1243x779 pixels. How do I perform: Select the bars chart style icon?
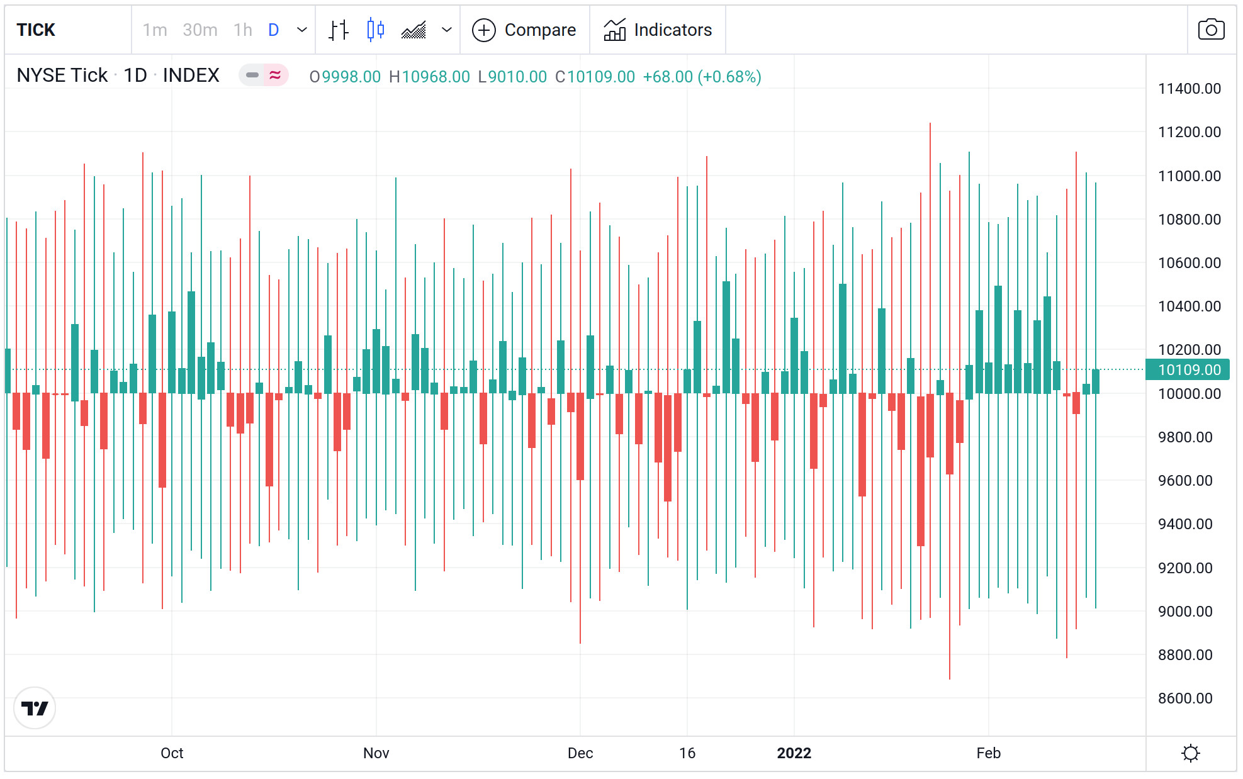tap(338, 30)
